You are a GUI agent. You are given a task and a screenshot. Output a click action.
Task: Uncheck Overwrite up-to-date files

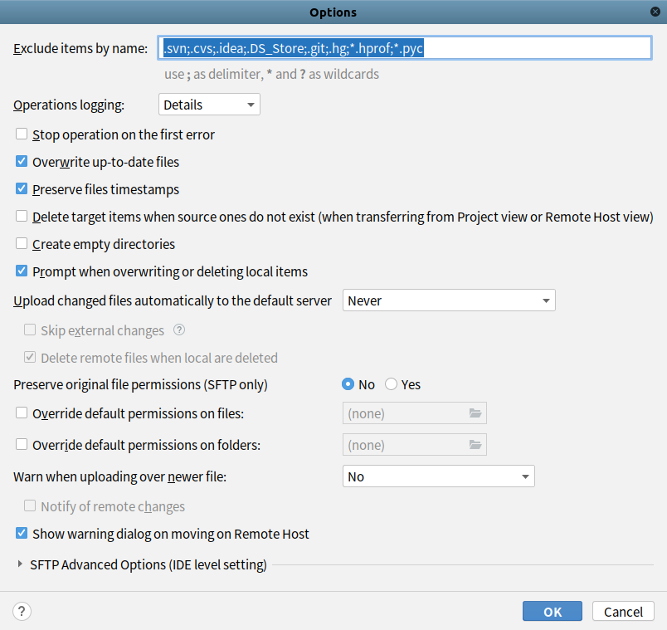click(22, 162)
